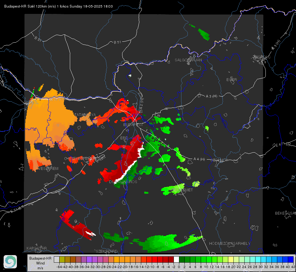Click the VESZPREM city label
Screen dimensions: 296x272
click(48, 169)
